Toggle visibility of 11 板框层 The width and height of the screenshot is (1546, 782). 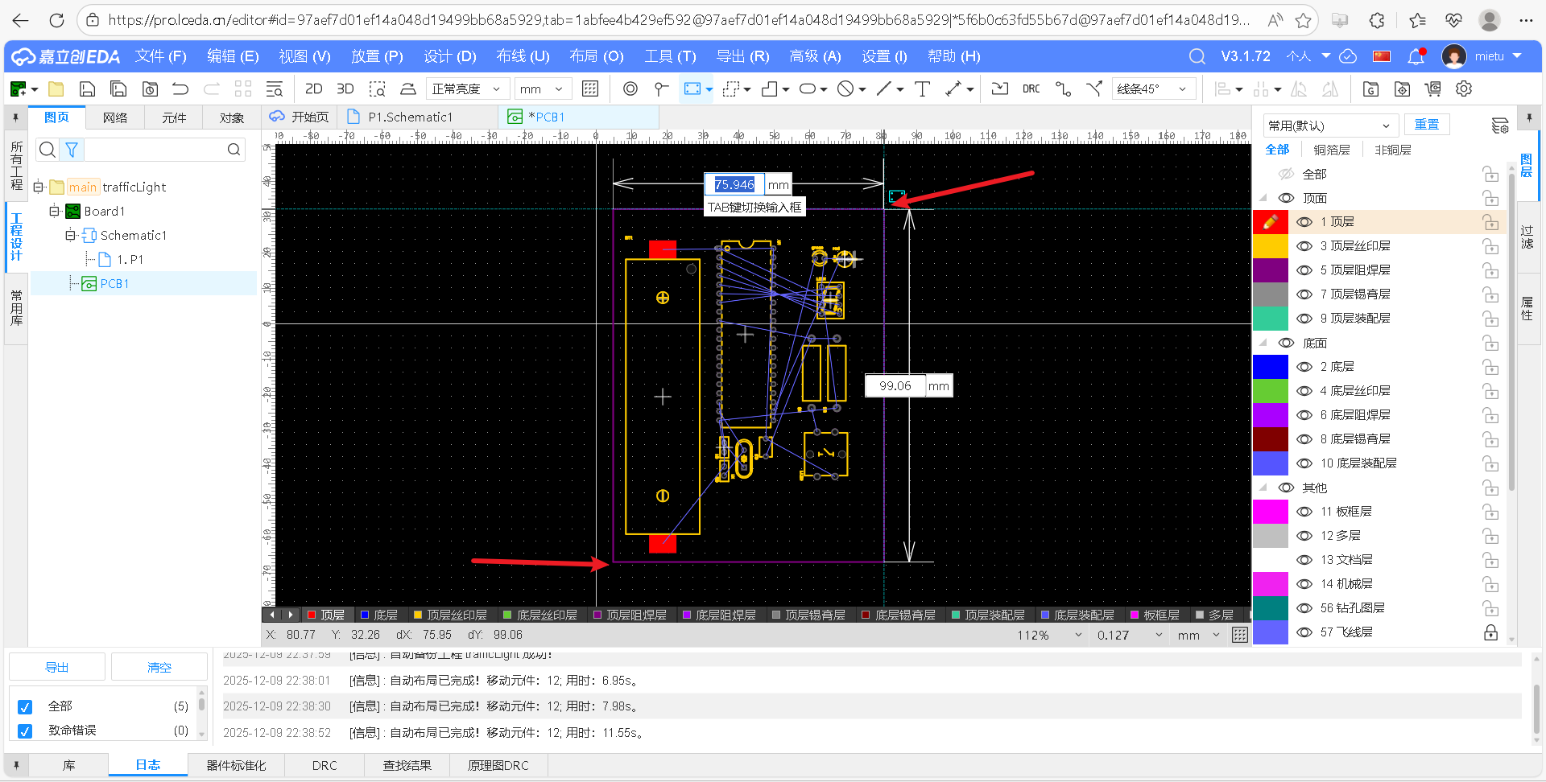coord(1304,512)
